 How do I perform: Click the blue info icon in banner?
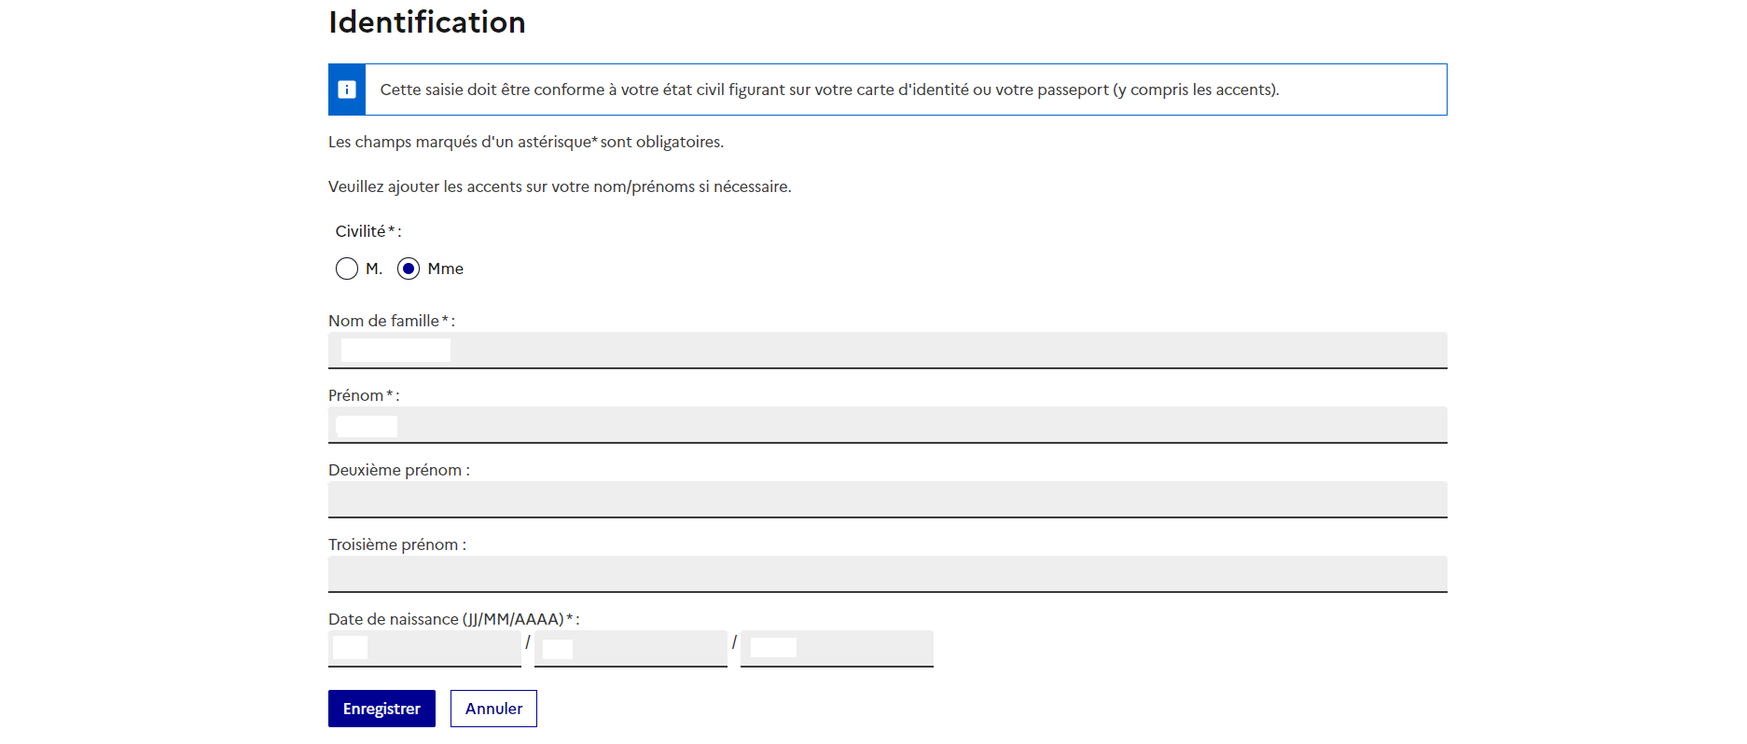(x=347, y=90)
